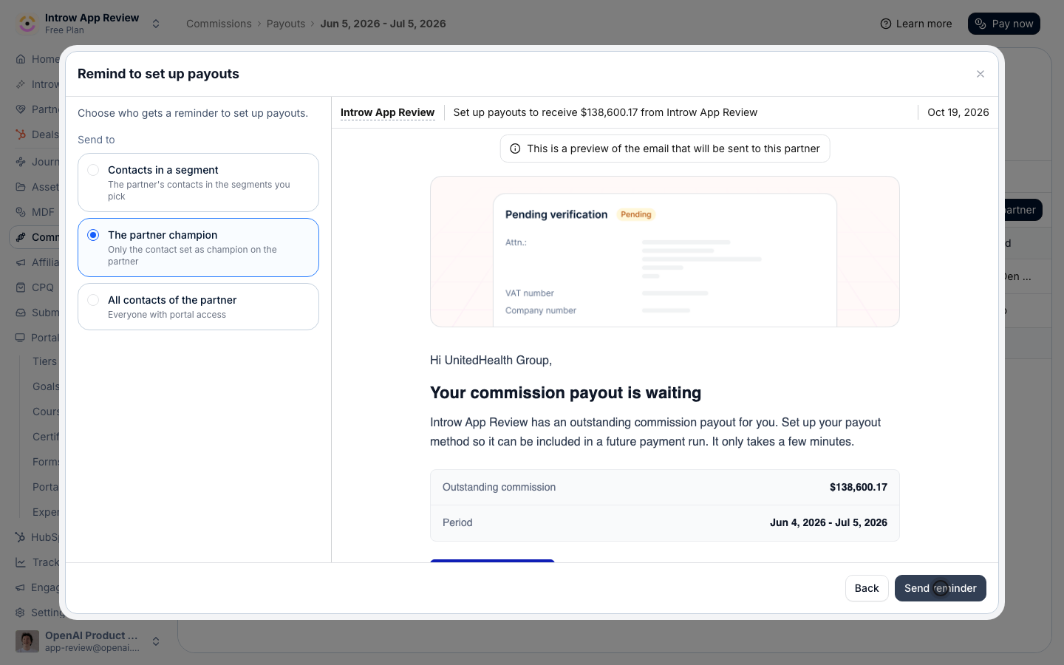Click the CPQ sidebar icon

(21, 287)
